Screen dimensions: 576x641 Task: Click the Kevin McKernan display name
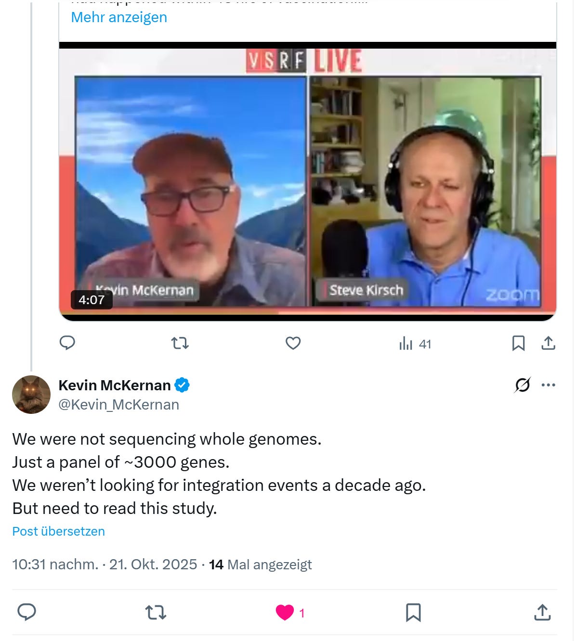(115, 385)
